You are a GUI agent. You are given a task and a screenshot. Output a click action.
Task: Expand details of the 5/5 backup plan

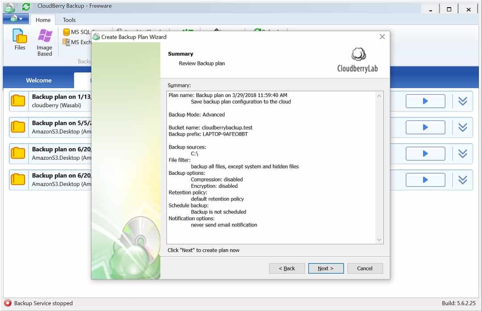point(463,127)
